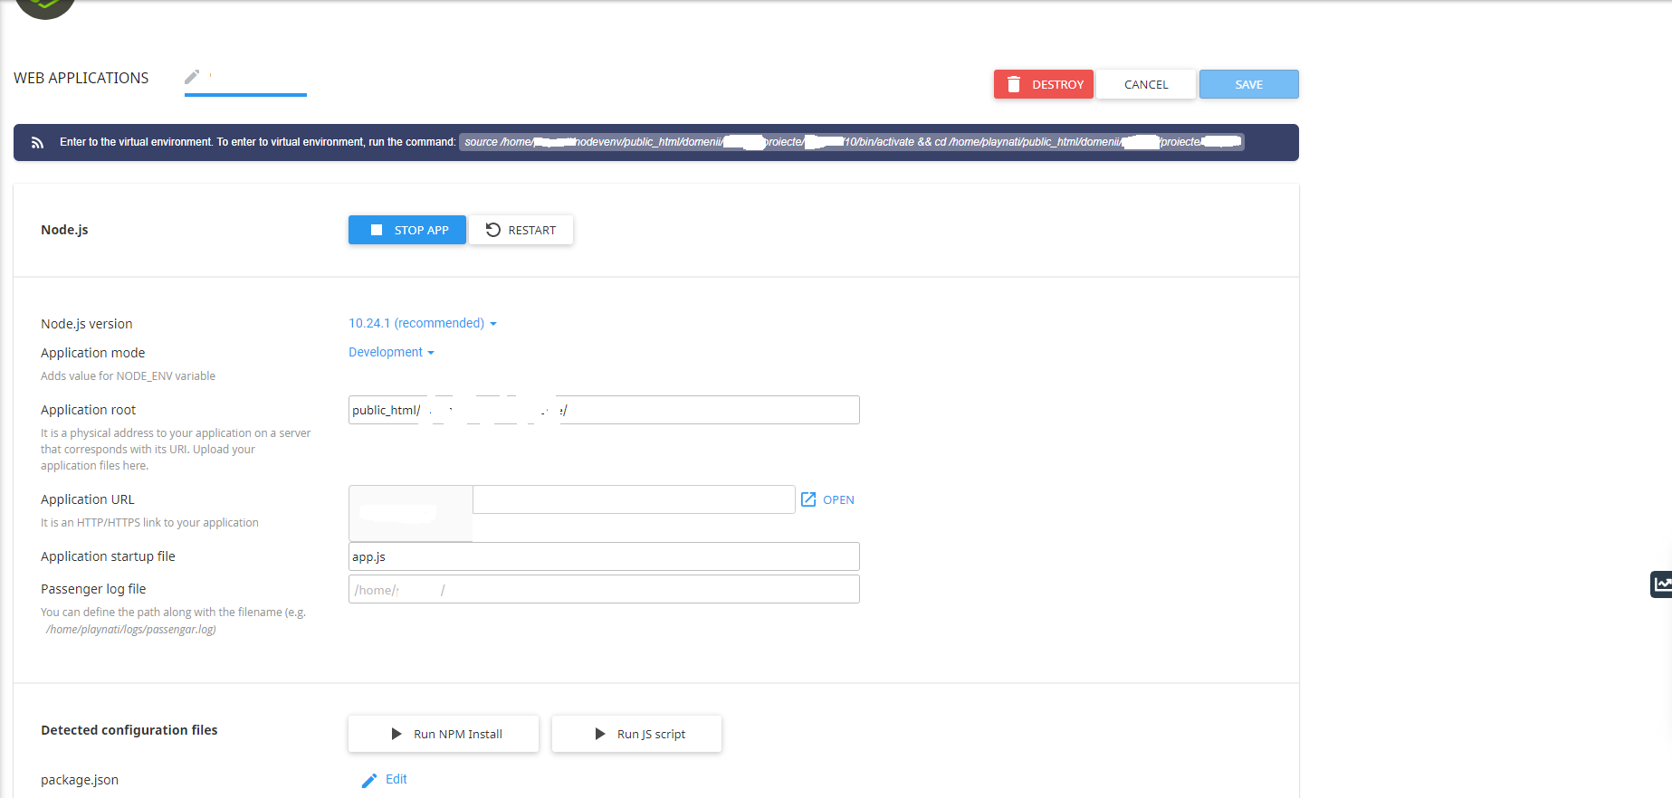The height and width of the screenshot is (798, 1672).
Task: Click the DESTROY button
Action: pos(1043,84)
